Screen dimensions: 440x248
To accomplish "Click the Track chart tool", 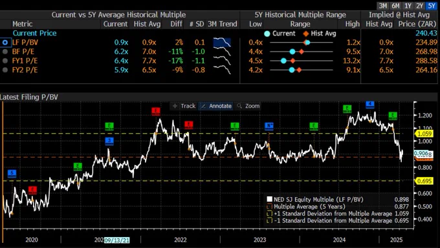I will pos(184,106).
